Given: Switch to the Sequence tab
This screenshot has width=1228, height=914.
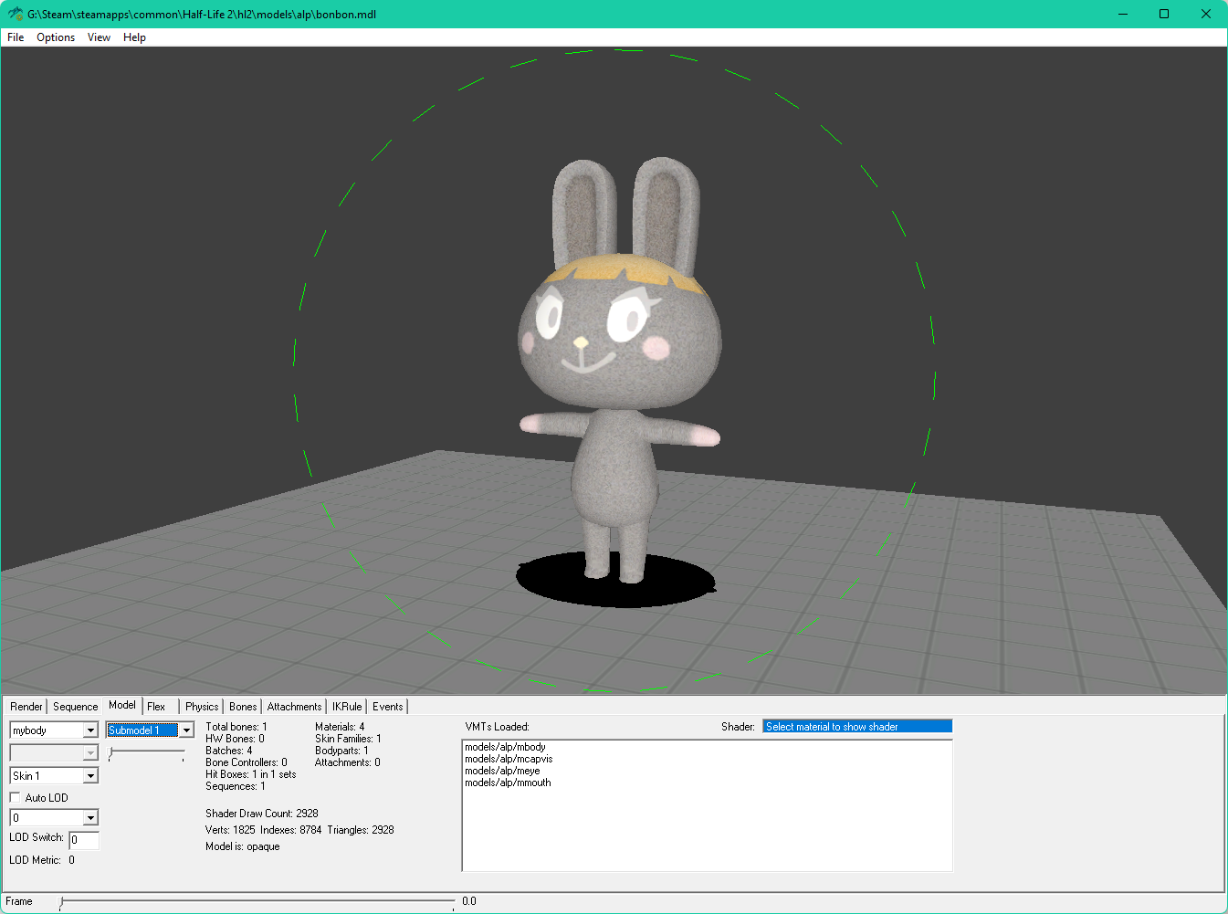Looking at the screenshot, I should (75, 707).
